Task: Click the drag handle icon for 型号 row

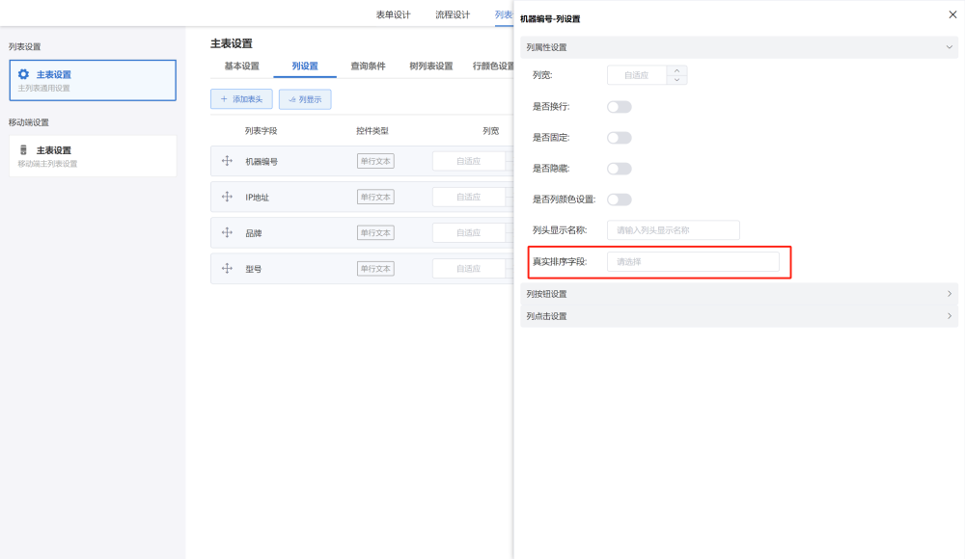Action: pyautogui.click(x=228, y=268)
